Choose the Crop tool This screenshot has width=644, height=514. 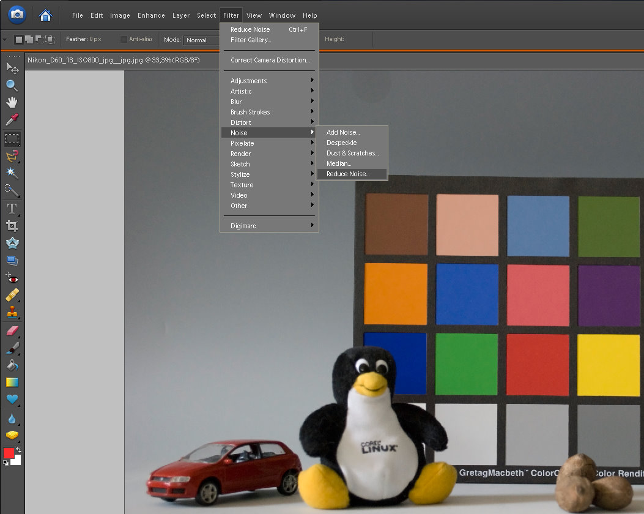point(12,226)
